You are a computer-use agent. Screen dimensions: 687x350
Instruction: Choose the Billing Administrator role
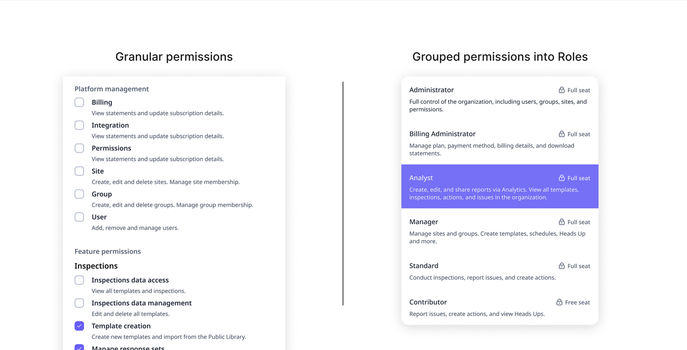(500, 143)
